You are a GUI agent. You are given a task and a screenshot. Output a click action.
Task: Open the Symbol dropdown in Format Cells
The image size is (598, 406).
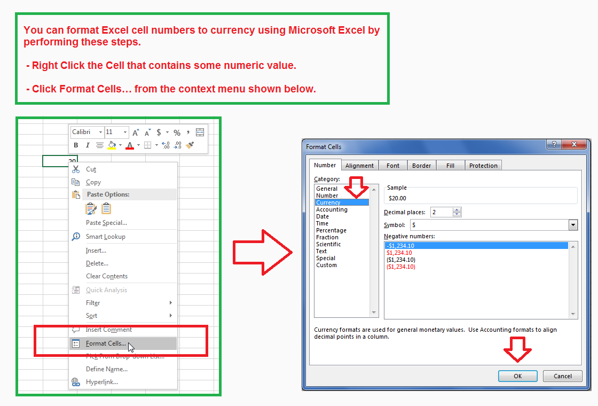click(x=573, y=225)
